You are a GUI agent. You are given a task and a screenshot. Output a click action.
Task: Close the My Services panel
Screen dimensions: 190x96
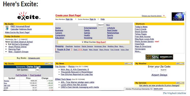[x=183, y=83]
